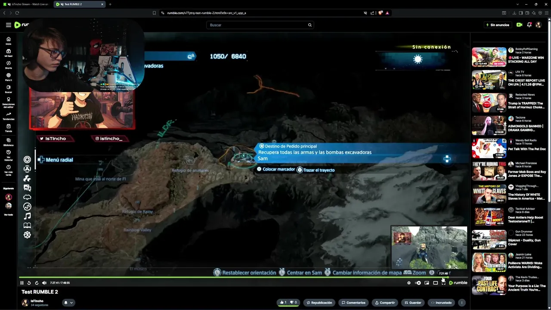Open Biblioteca in the sidebar
The height and width of the screenshot is (310, 551).
coord(8,143)
